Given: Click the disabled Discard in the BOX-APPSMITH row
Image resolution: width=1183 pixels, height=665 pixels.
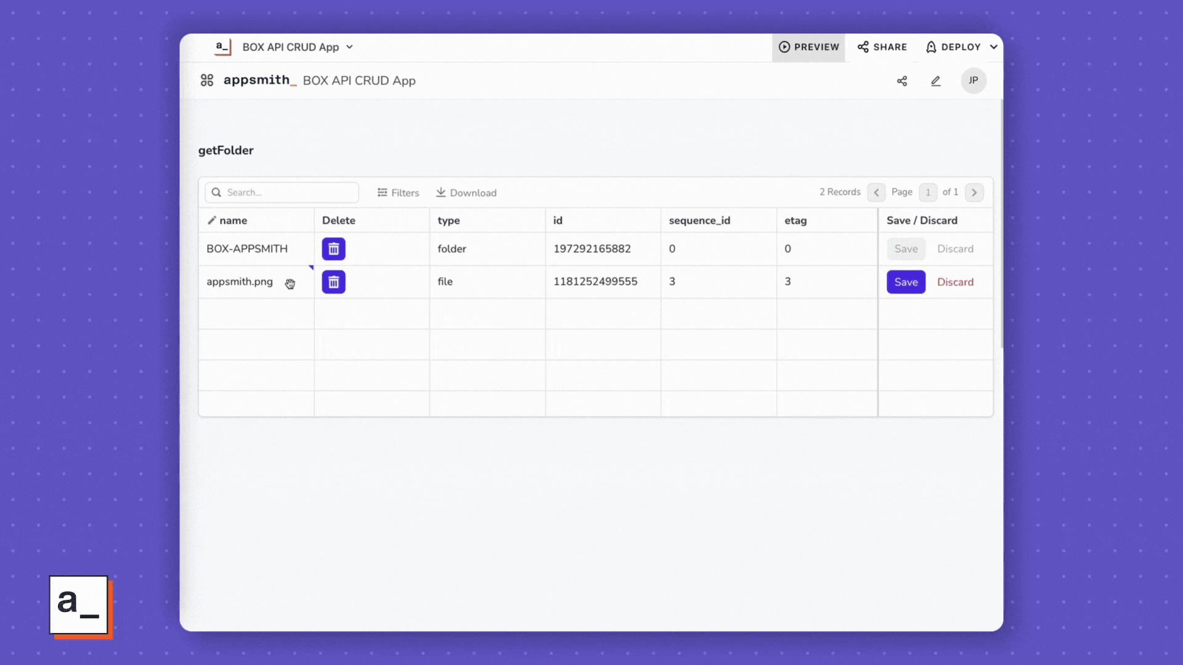Looking at the screenshot, I should [955, 249].
